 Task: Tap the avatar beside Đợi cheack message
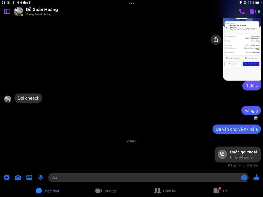pos(8,99)
